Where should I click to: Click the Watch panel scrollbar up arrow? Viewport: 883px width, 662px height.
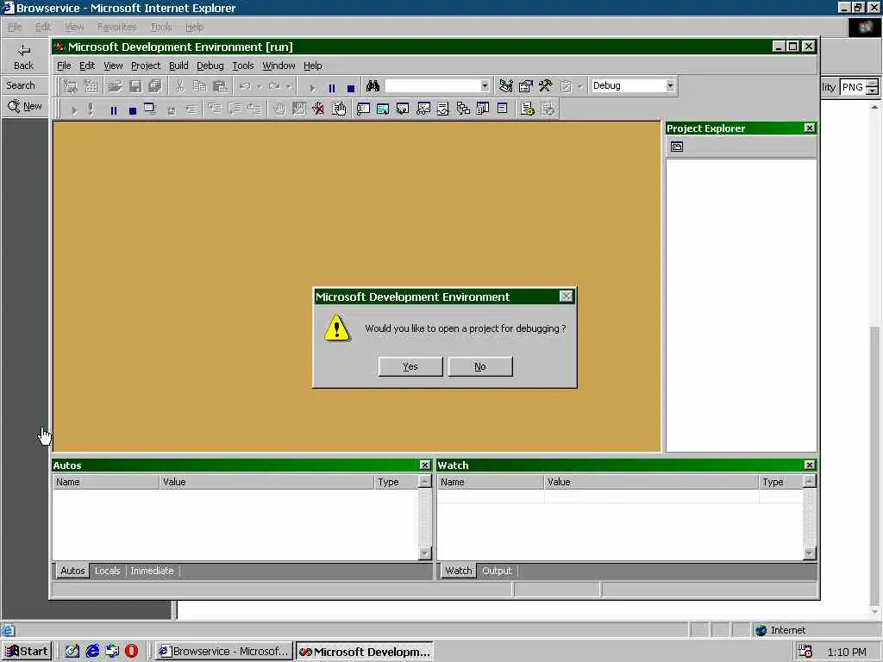[x=809, y=481]
